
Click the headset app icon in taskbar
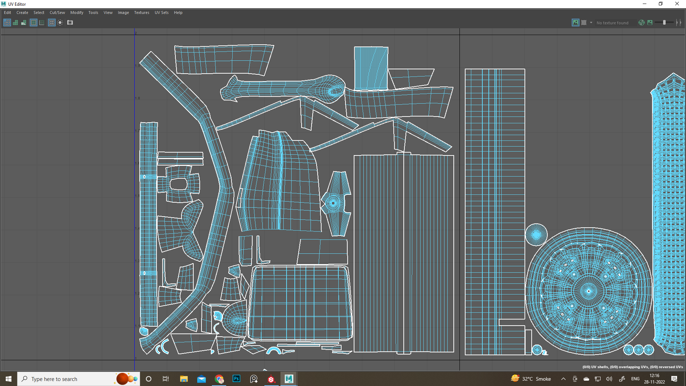click(254, 379)
